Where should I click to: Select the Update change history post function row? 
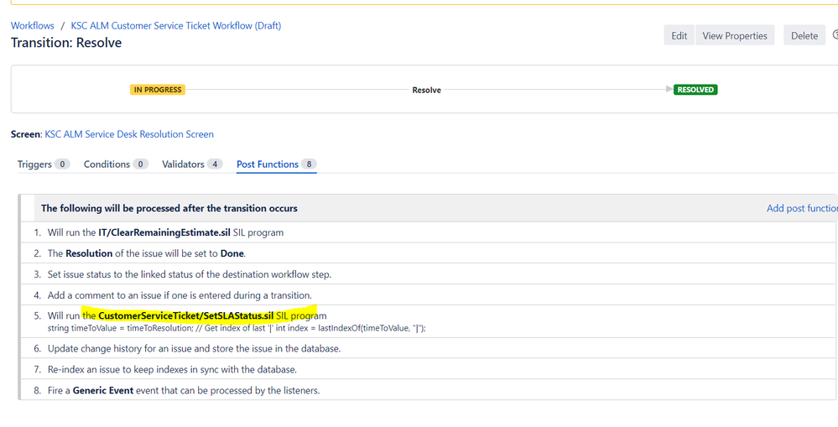(x=428, y=348)
